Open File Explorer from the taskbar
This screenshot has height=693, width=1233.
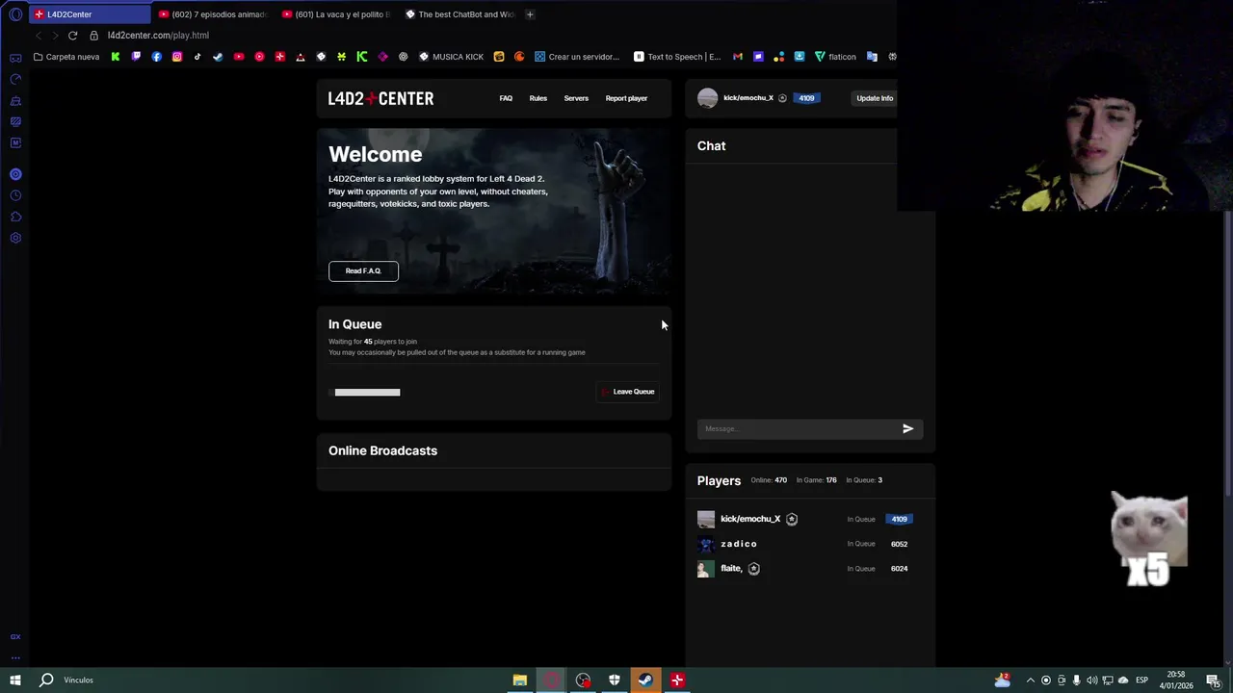coord(520,680)
